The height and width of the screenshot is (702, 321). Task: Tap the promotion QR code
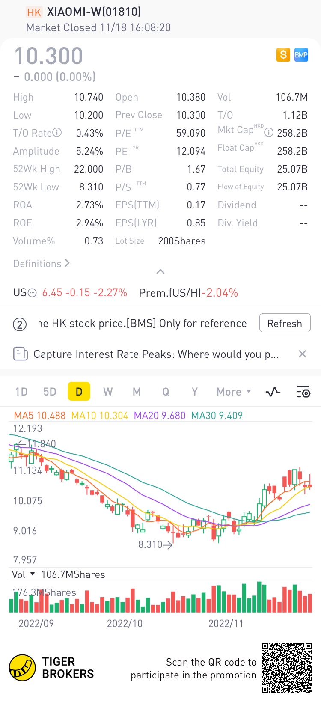[287, 667]
